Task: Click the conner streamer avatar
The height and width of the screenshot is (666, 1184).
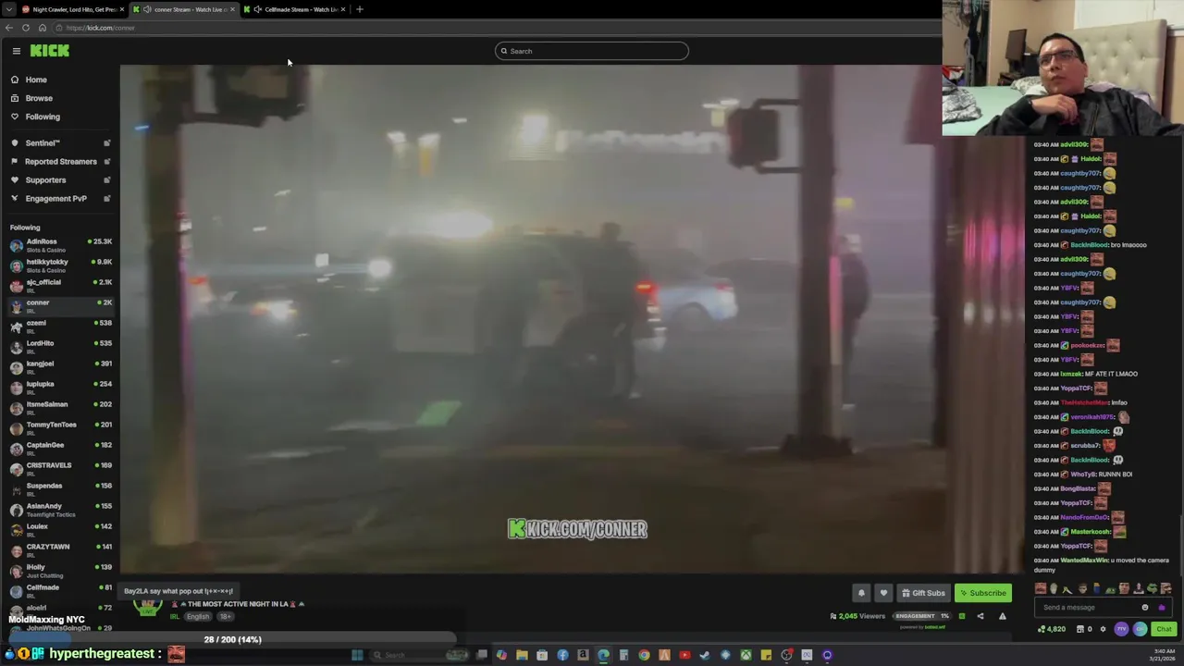Action: 147,606
